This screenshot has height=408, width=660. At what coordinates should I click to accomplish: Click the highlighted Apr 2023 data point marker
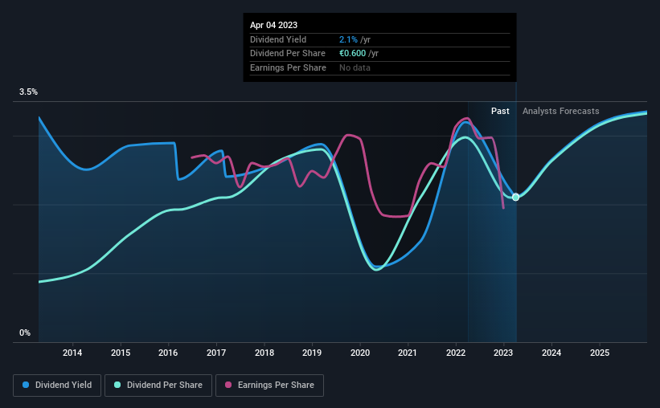[x=515, y=198]
